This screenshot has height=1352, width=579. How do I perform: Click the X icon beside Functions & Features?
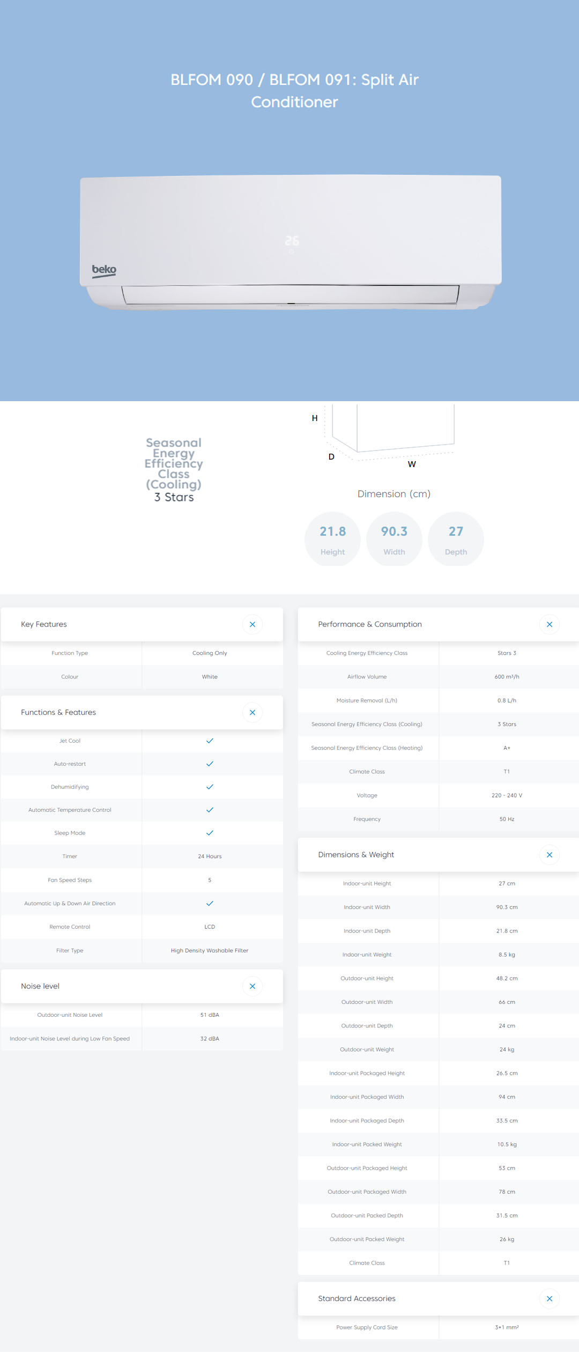coord(252,712)
